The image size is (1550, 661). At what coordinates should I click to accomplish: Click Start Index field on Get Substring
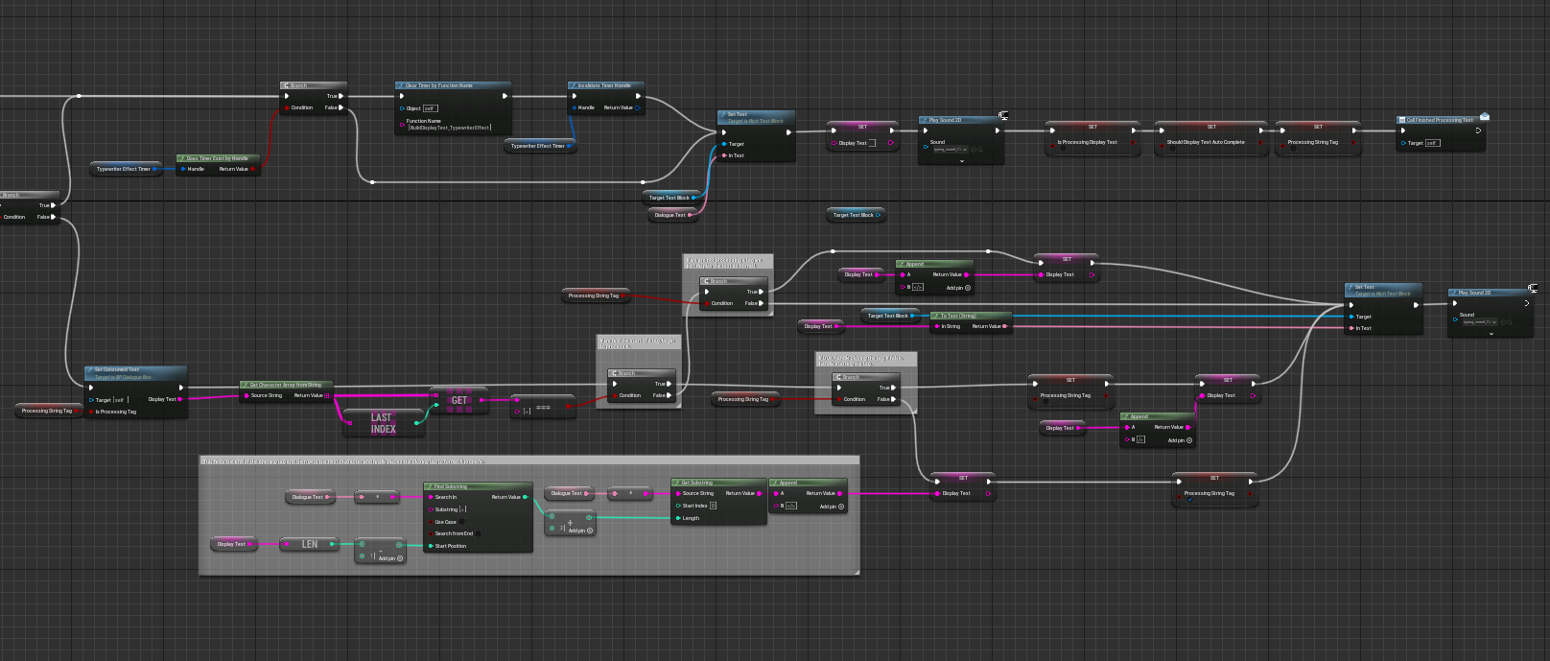point(713,506)
